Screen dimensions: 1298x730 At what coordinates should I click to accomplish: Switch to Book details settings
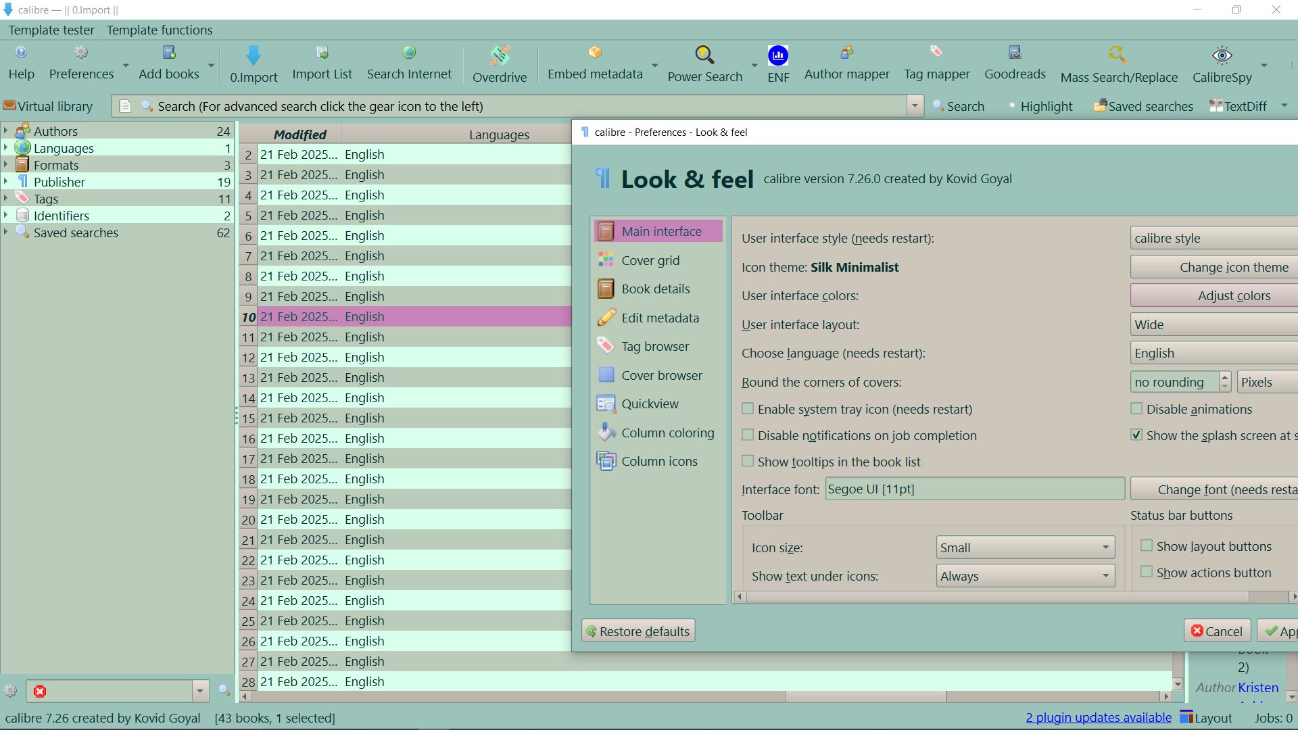click(x=658, y=289)
